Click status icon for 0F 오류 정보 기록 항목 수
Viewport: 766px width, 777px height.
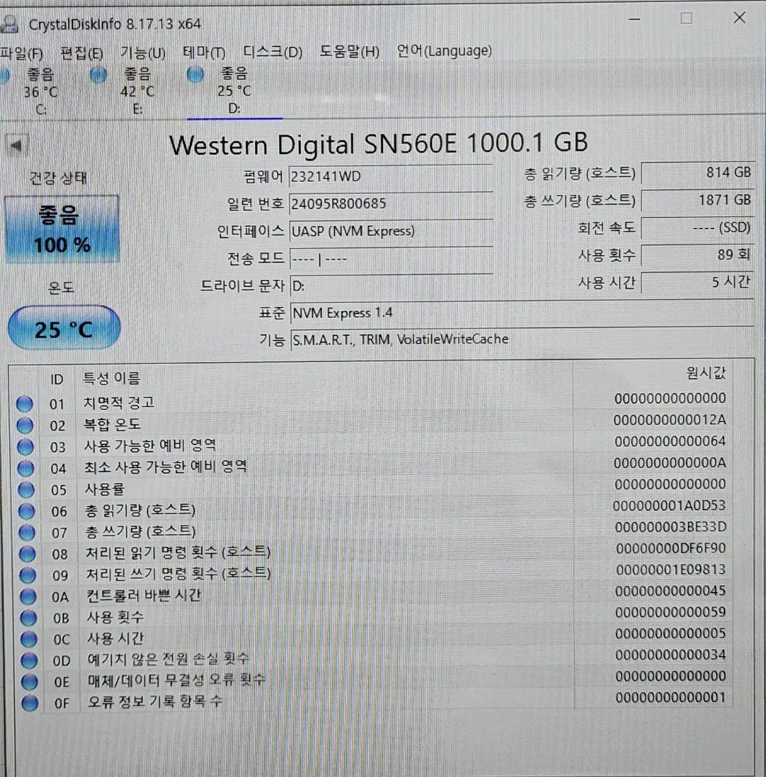click(x=29, y=703)
